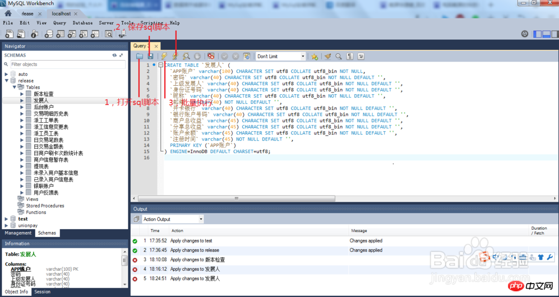Open find panel magnifier icon

coord(339,56)
